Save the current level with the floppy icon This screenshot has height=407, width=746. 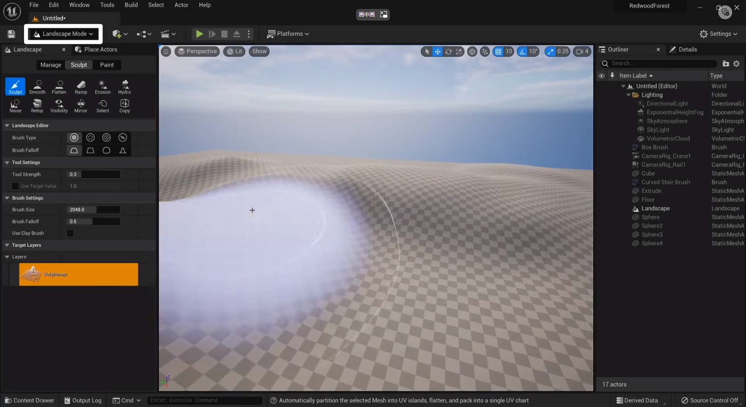[x=12, y=34]
